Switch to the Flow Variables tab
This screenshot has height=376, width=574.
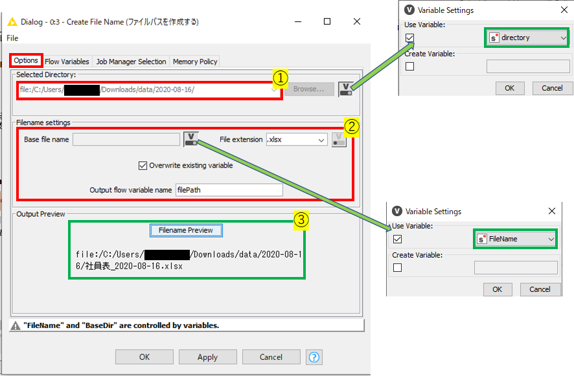point(67,61)
